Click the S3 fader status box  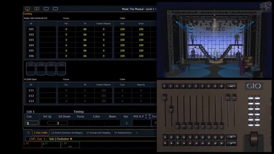pos(70,145)
